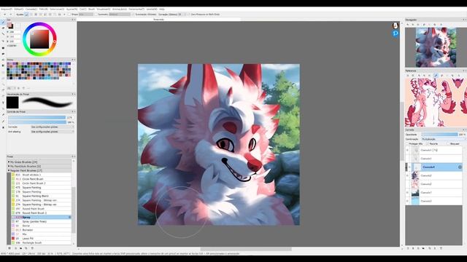Open the Selecionar menu
Screen dimensions: 467x262
57,9
